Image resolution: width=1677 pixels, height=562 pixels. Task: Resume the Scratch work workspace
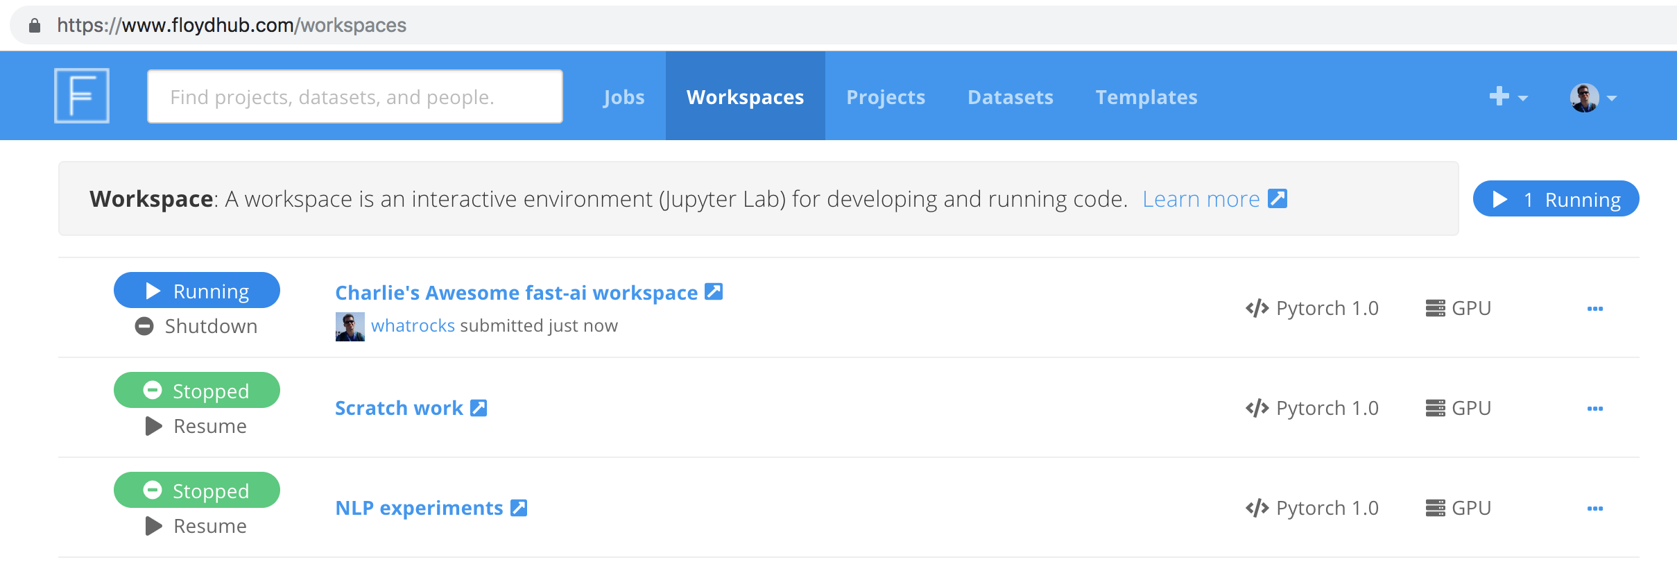(197, 426)
